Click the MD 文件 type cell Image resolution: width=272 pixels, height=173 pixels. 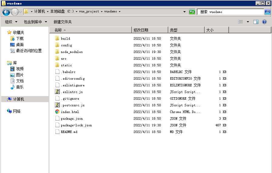point(176,132)
